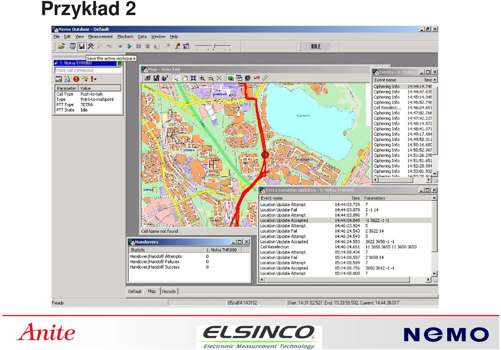Select the Handover/Handoff Failures row

pos(189,262)
